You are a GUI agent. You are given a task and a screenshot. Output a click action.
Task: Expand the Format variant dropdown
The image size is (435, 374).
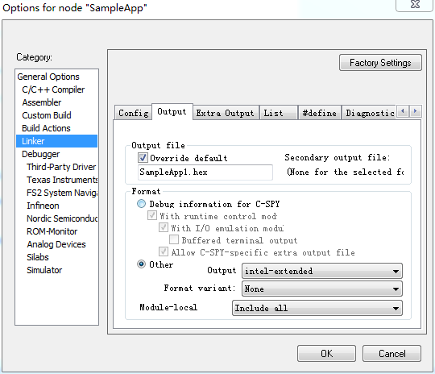[322, 289]
